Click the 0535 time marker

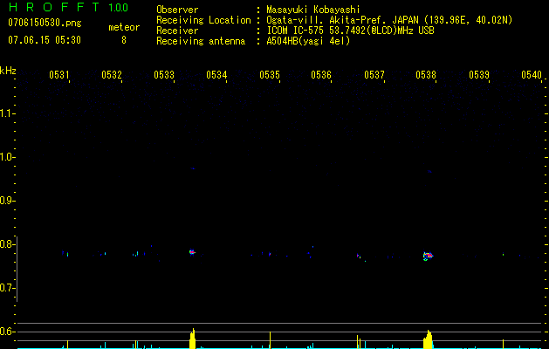(x=269, y=74)
